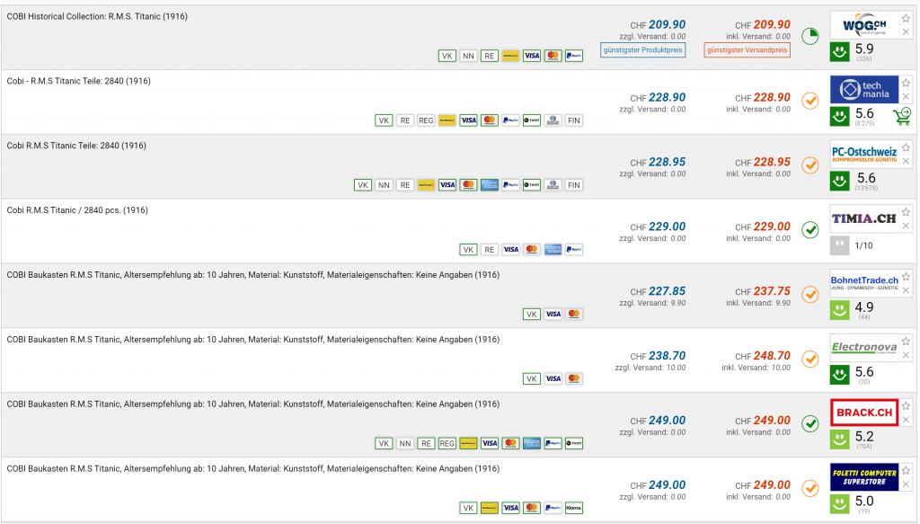The width and height of the screenshot is (920, 524).
Task: Click the Foletti Computer Superstore logo
Action: (x=864, y=477)
